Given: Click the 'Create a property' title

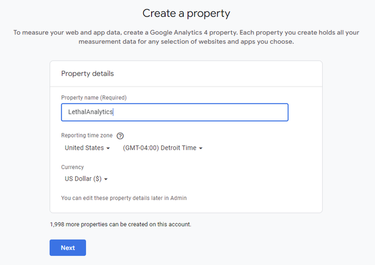Looking at the screenshot, I should click(186, 13).
